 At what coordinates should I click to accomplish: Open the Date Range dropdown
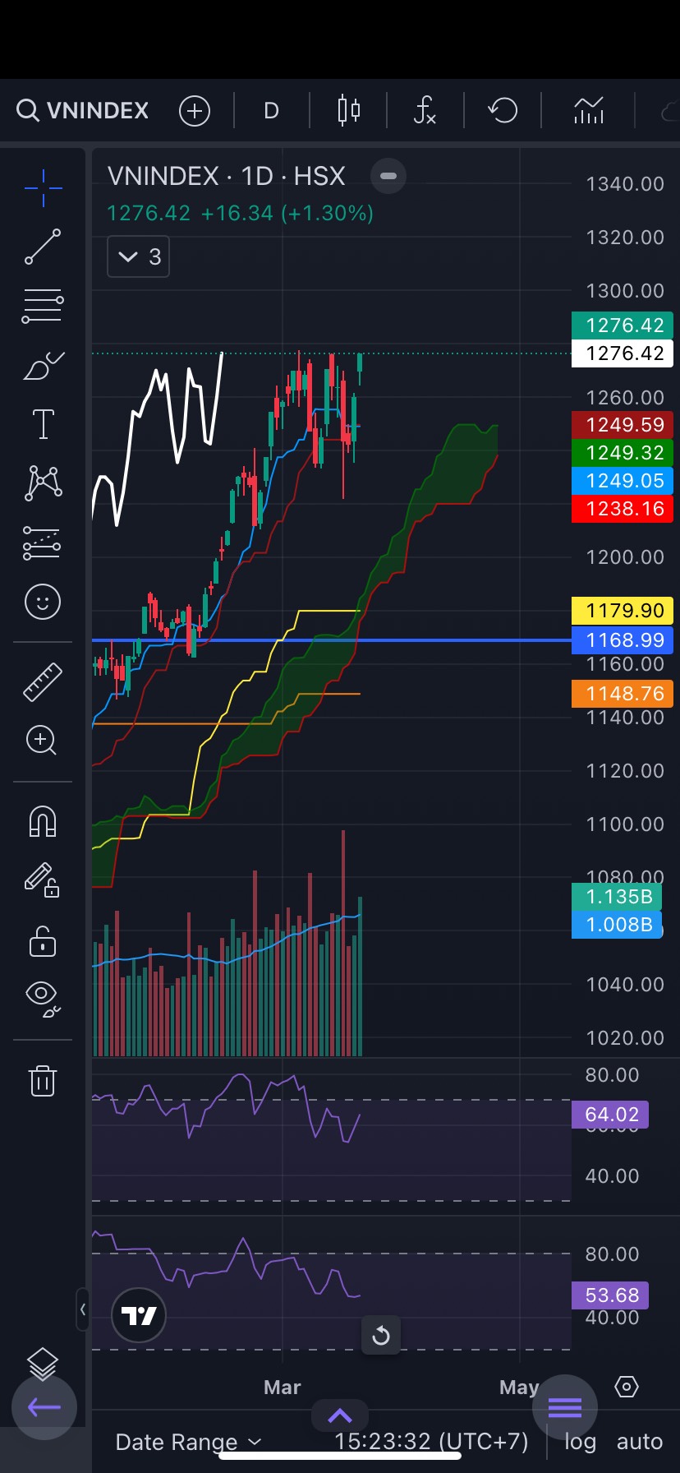pos(188,1442)
